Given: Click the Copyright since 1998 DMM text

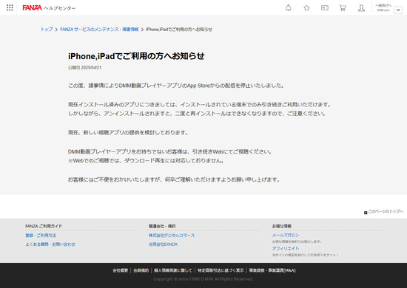Looking at the screenshot, I should (203, 279).
